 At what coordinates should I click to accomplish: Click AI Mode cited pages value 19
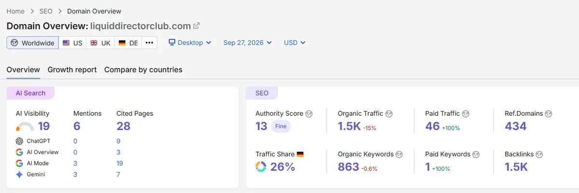120,164
